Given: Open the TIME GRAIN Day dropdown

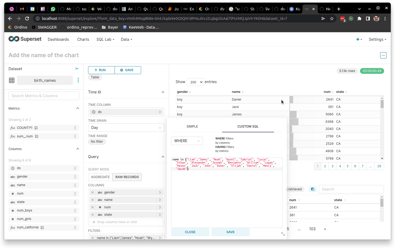Looking at the screenshot, I should 126,128.
